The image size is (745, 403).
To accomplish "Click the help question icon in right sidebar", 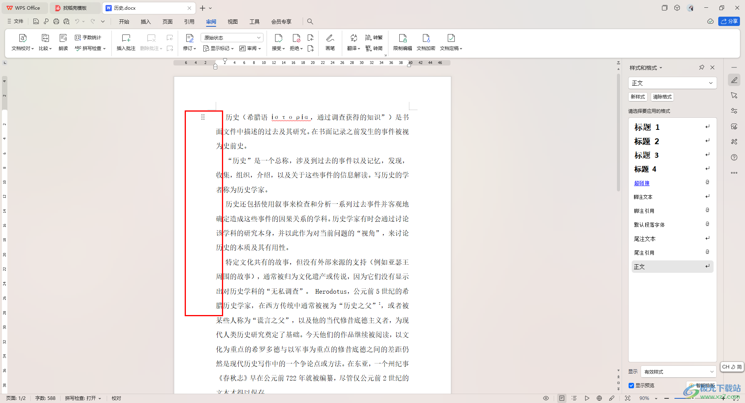I will (x=734, y=157).
